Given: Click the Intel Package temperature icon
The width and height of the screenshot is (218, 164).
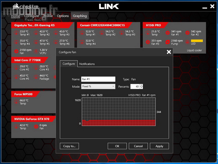Looking at the screenshot, I should 36,77.
